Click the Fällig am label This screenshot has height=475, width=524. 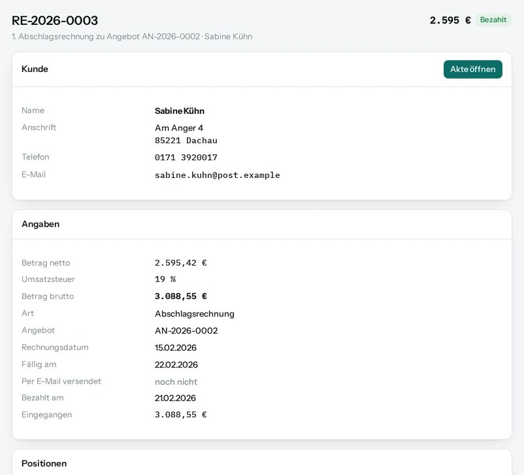tap(39, 364)
